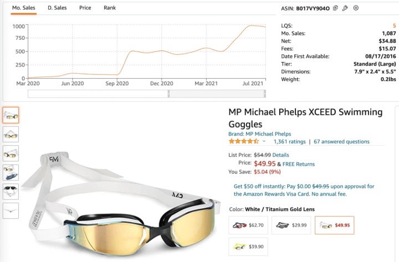Switch to the D. Sales tab
Image resolution: width=399 pixels, height=262 pixels.
click(x=58, y=8)
